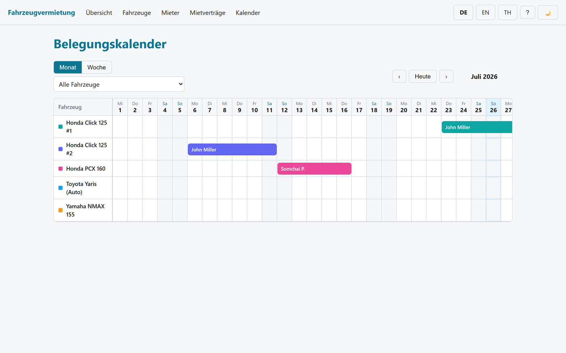Jump to today with Heute button
Image resolution: width=566 pixels, height=353 pixels.
click(x=423, y=76)
